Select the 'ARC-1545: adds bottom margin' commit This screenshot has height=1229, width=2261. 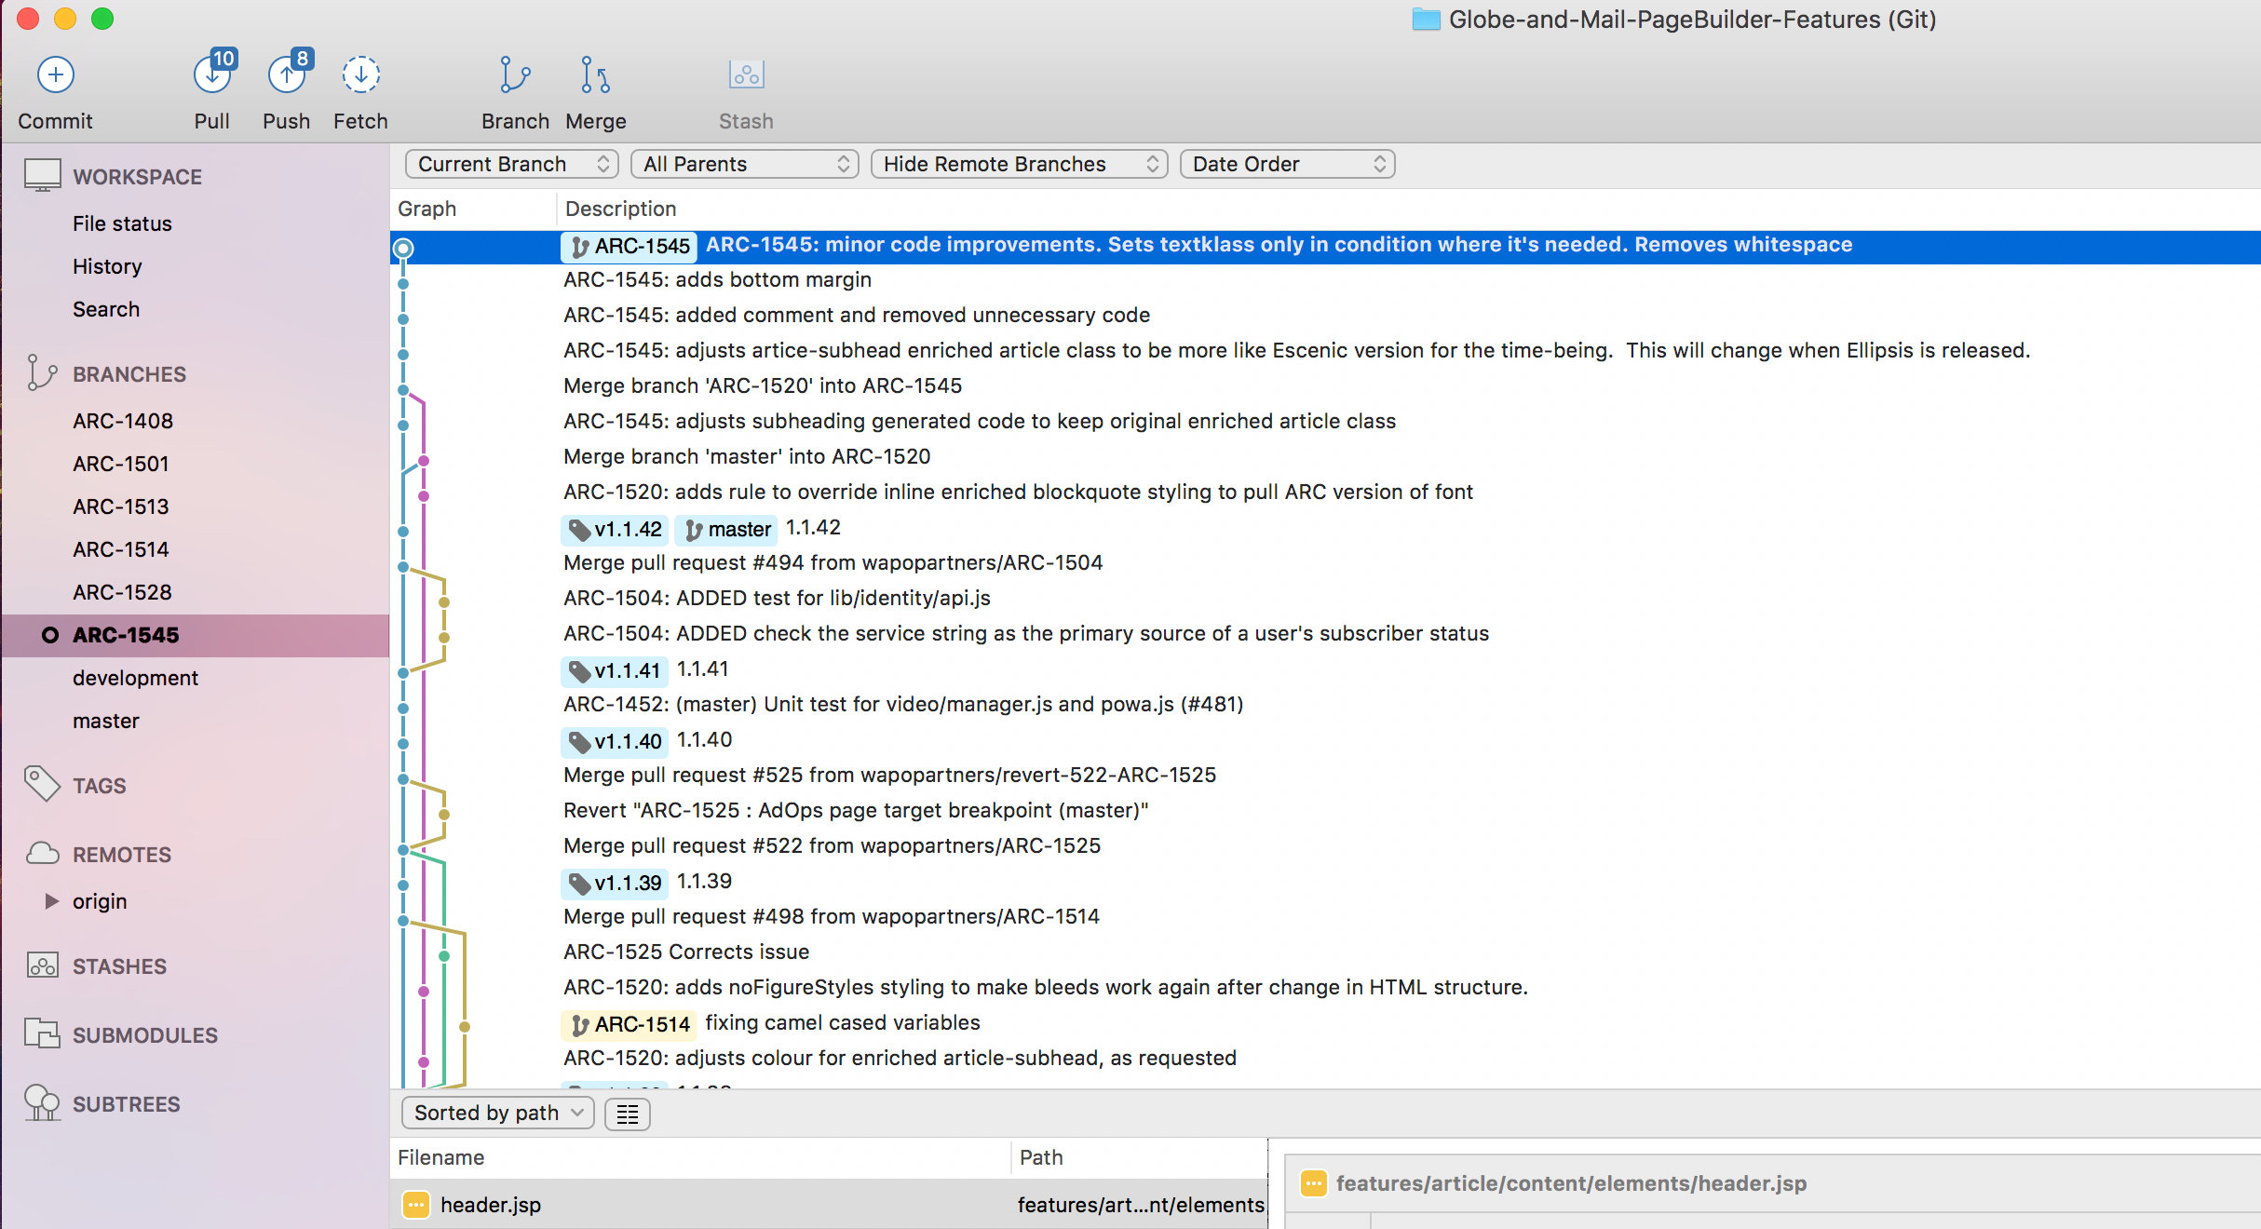coord(717,280)
